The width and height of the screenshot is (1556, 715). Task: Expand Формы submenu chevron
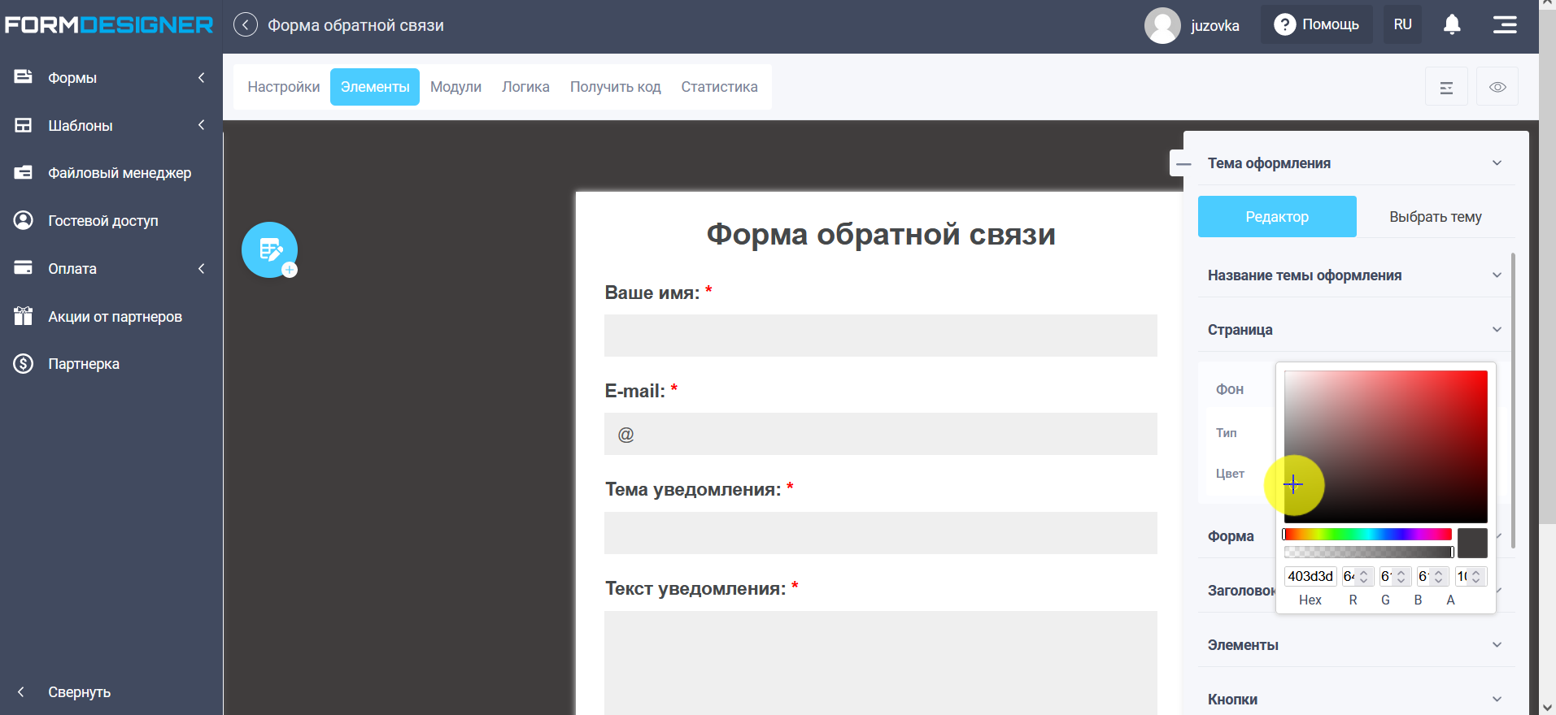tap(201, 77)
